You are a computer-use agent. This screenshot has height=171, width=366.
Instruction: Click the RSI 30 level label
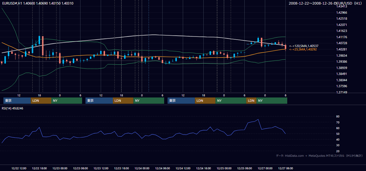338,145
